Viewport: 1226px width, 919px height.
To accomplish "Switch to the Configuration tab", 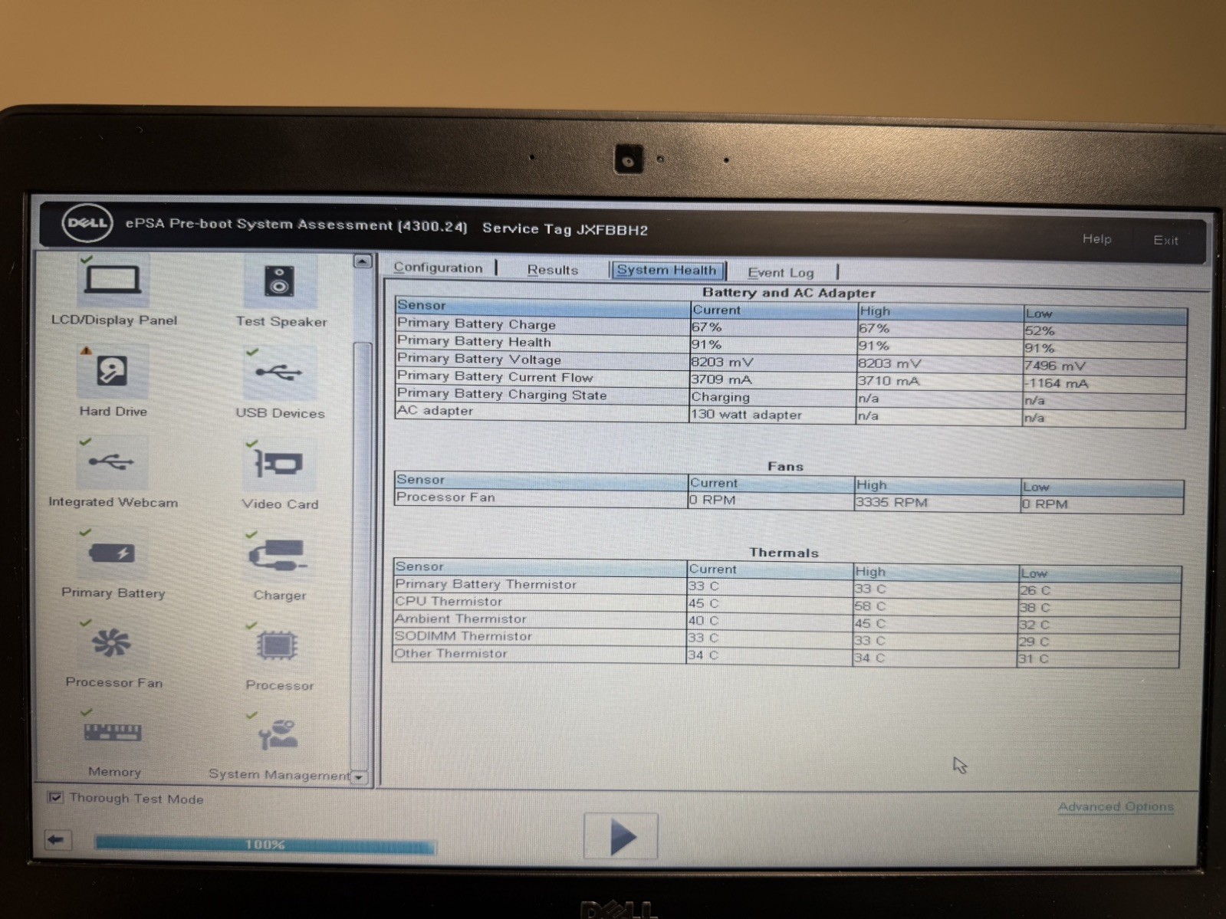I will click(438, 267).
